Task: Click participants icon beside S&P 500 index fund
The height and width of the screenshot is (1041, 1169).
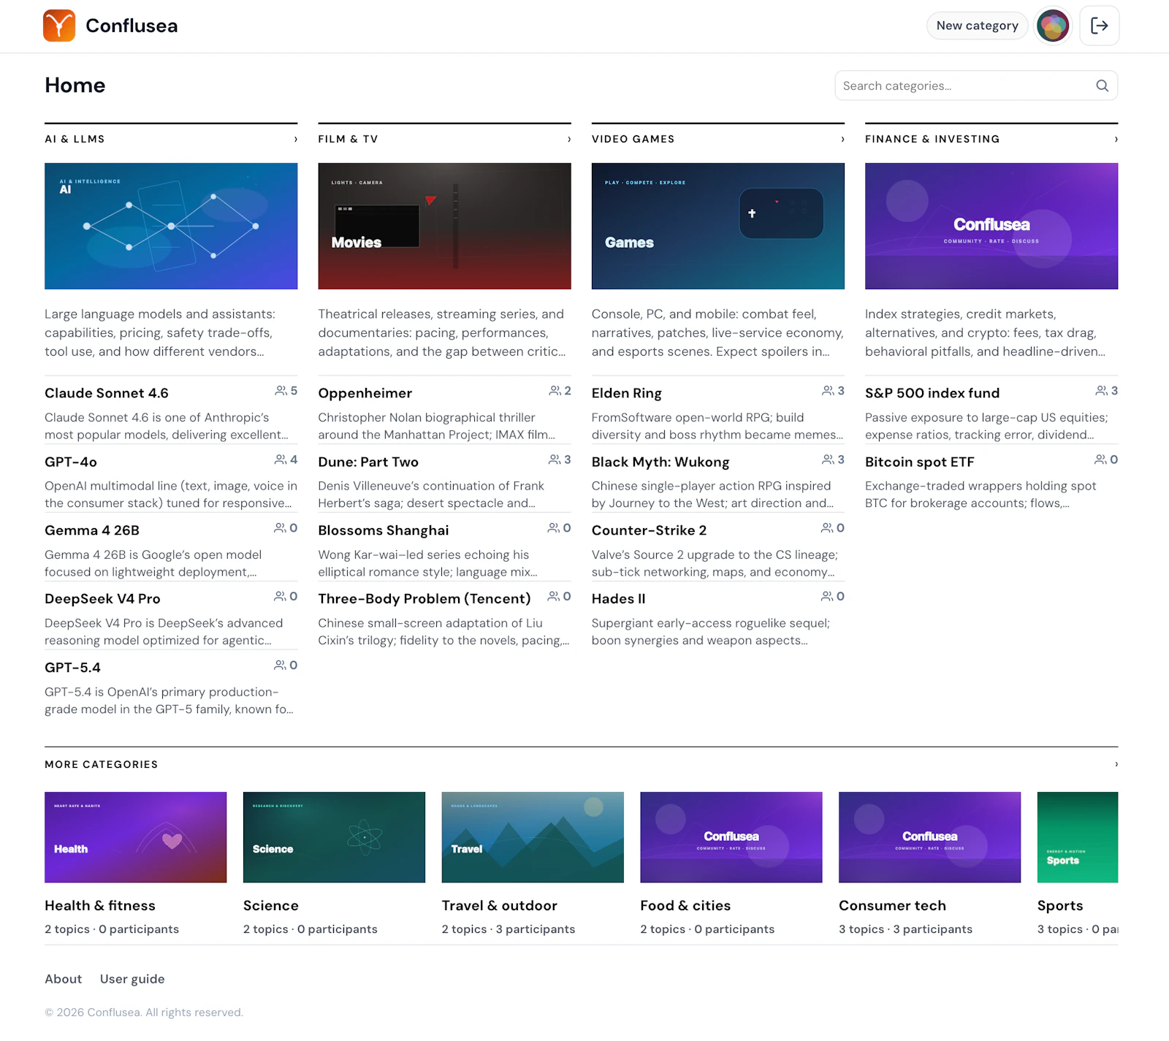Action: tap(1101, 391)
